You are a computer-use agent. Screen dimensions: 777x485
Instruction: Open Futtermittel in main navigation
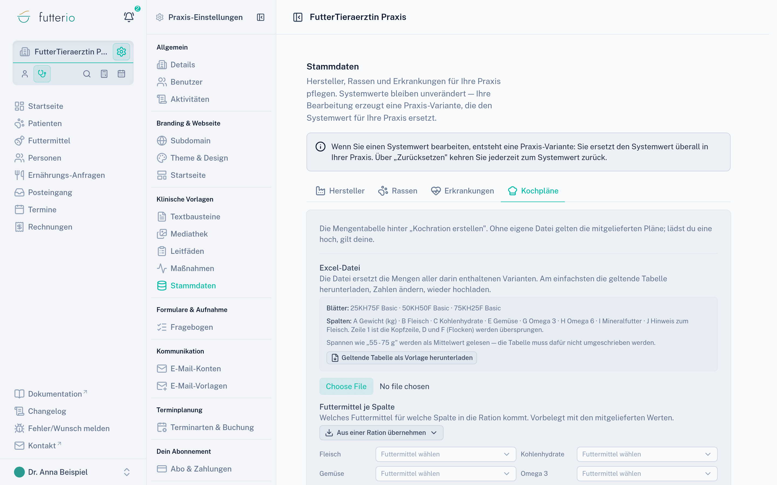(x=42, y=141)
